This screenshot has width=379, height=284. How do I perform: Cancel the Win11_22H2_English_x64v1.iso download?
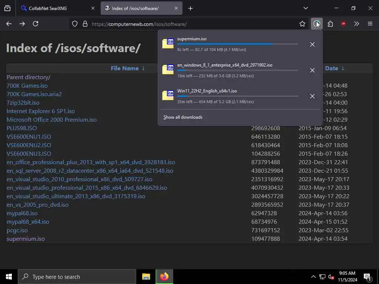click(x=312, y=96)
